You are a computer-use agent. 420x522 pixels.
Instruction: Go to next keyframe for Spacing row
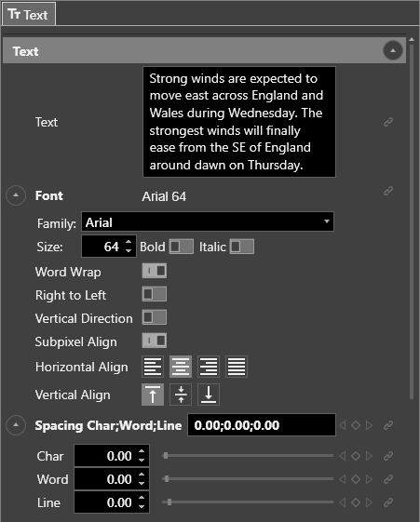pyautogui.click(x=369, y=425)
